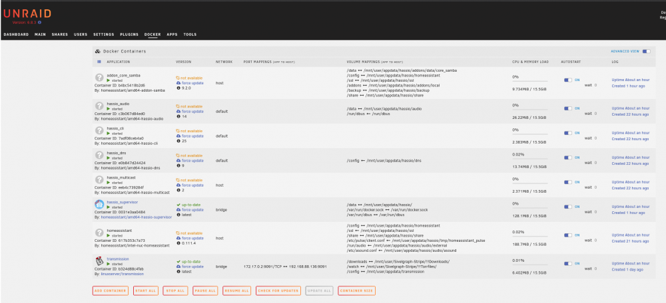Click the green started arrow for transmission

click(x=109, y=264)
